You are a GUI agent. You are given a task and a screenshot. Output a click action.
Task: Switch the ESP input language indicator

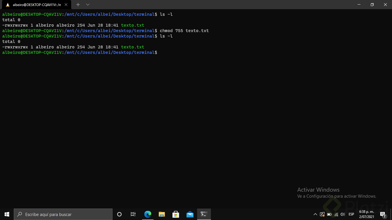click(x=351, y=214)
